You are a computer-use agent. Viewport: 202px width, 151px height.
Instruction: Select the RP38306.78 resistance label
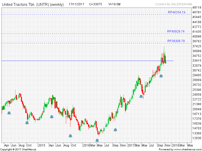click(x=176, y=41)
